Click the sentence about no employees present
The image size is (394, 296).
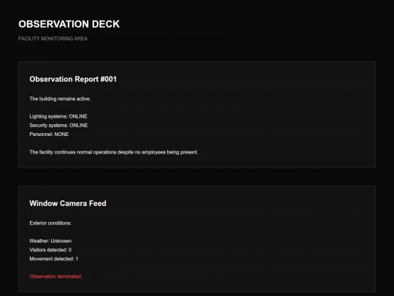114,152
